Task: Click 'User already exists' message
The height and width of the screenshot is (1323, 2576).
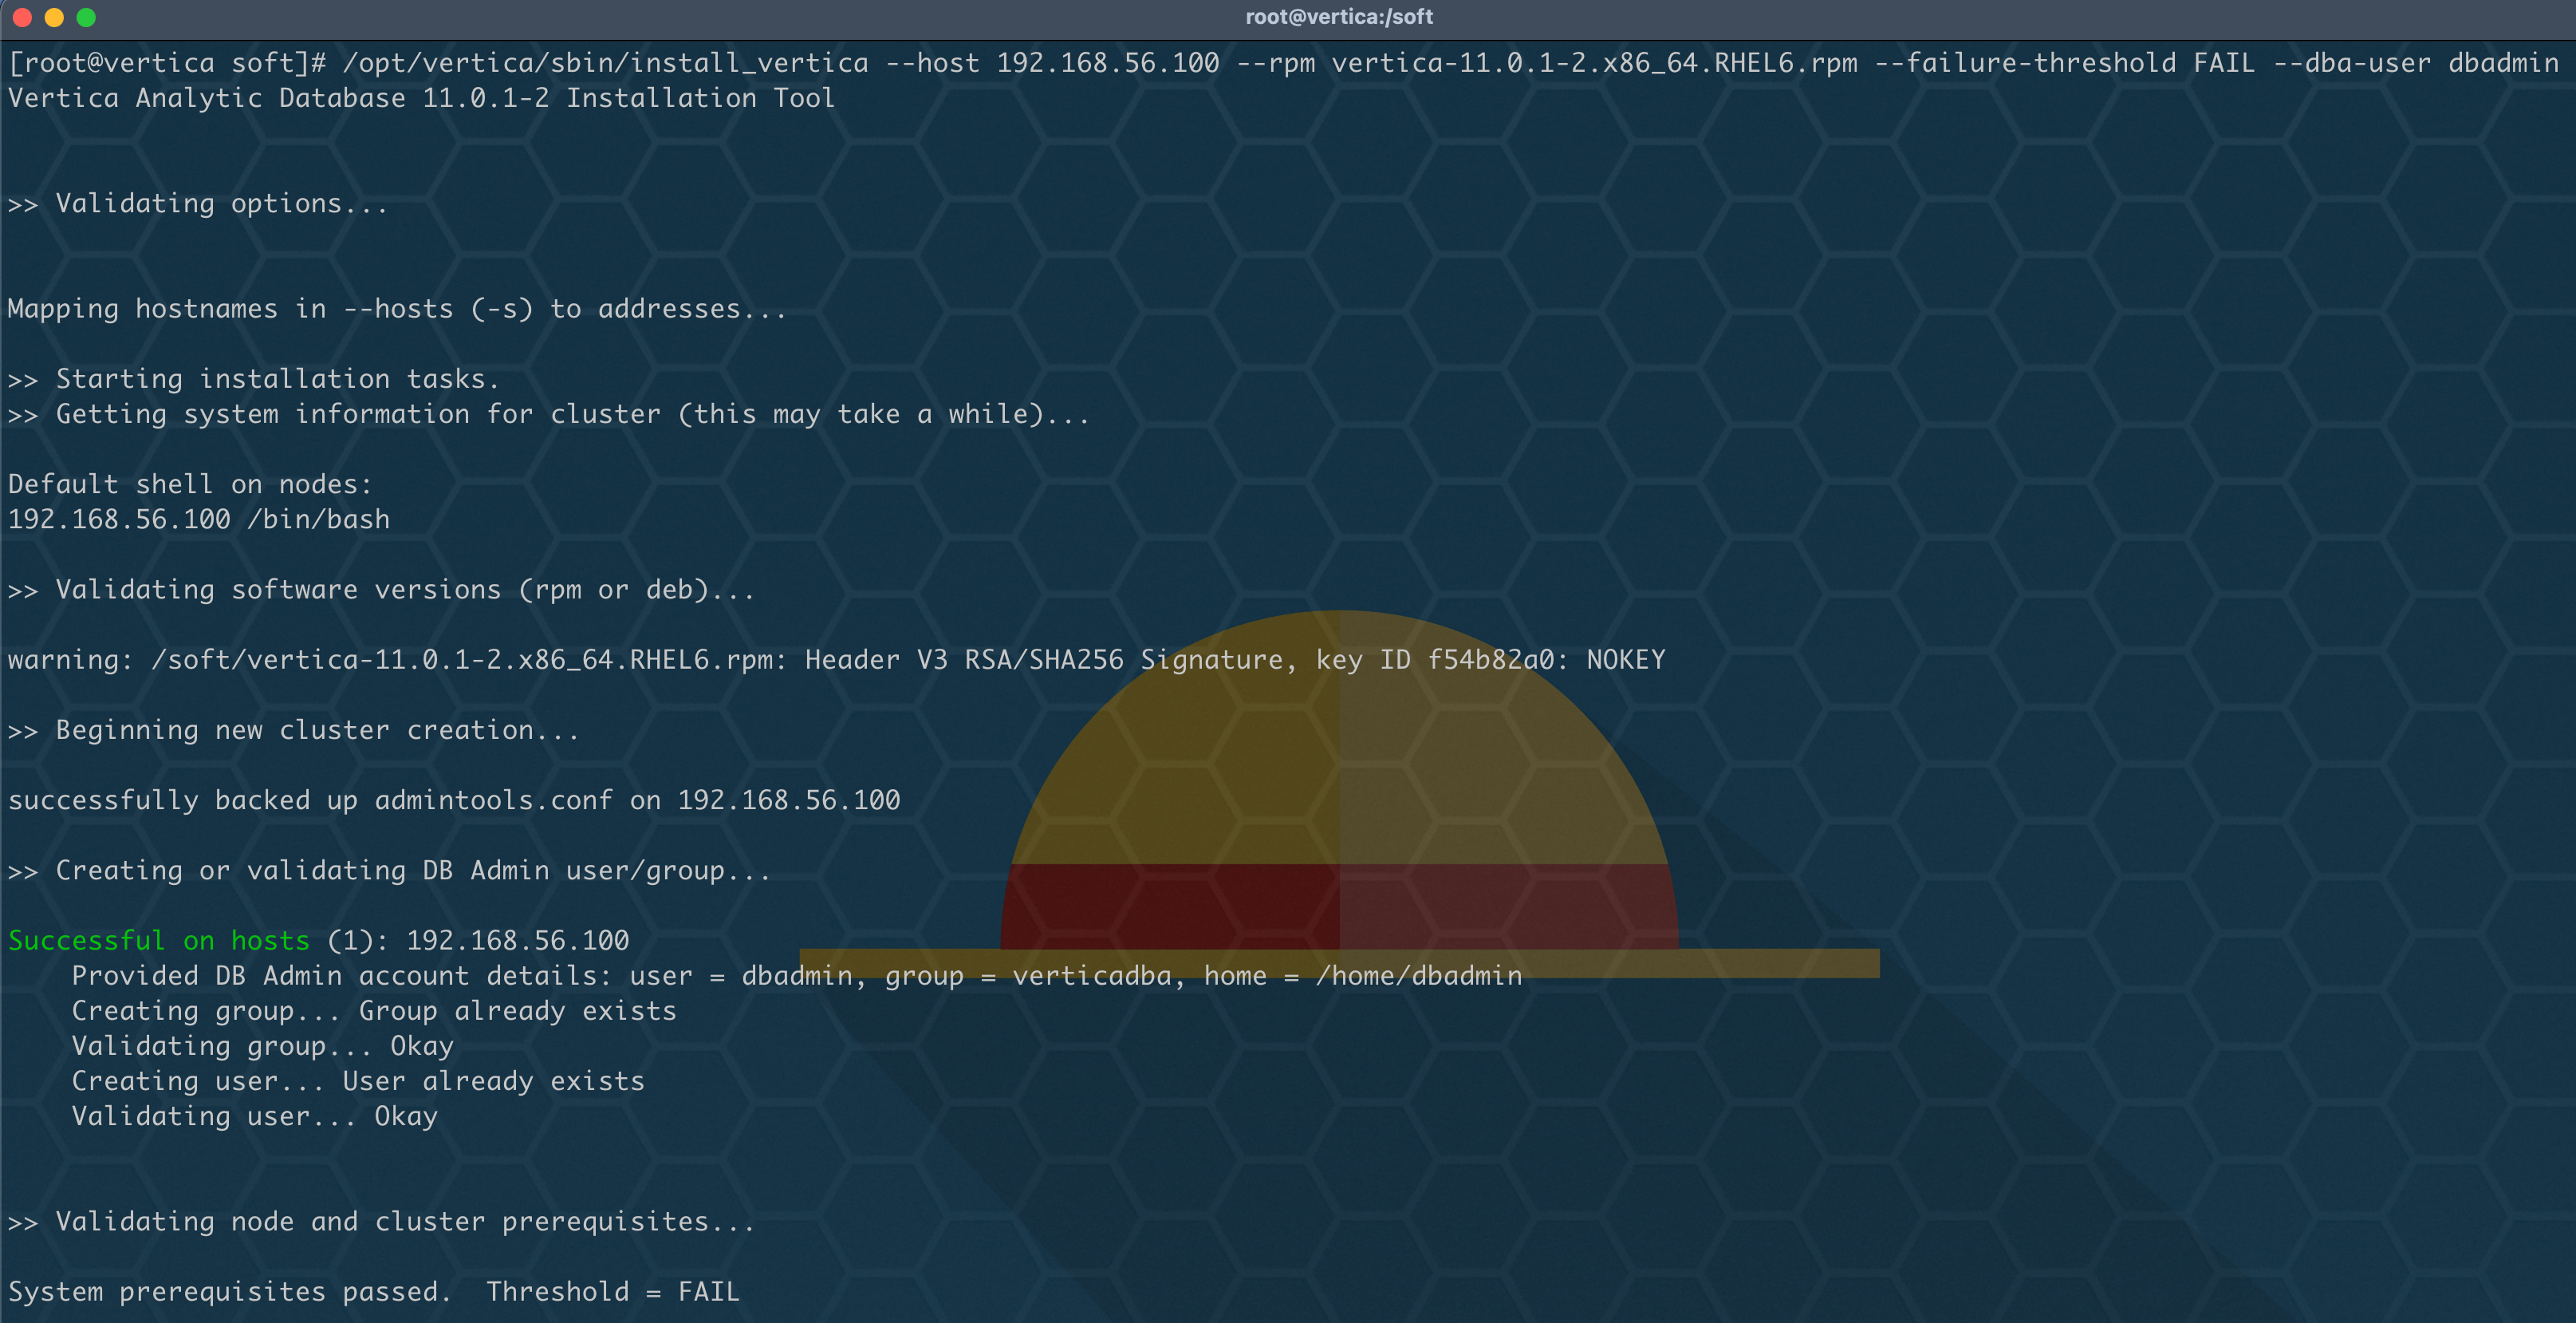Action: pos(493,1080)
